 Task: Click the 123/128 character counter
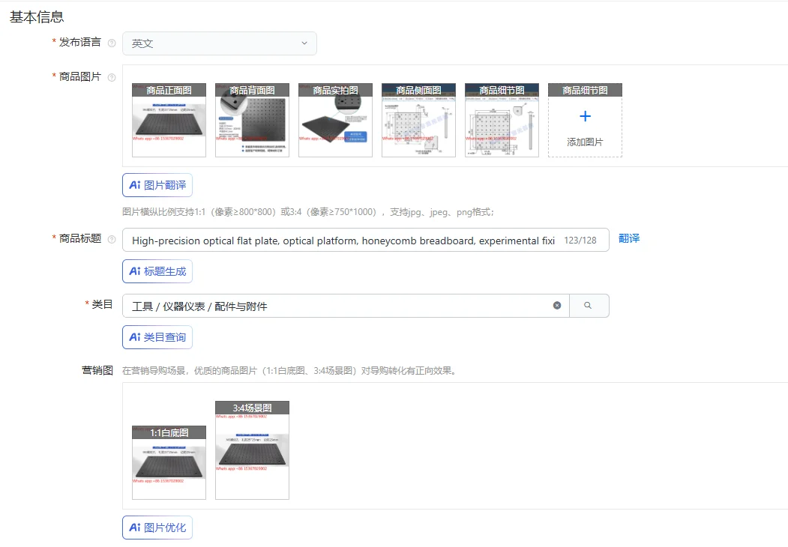(580, 240)
